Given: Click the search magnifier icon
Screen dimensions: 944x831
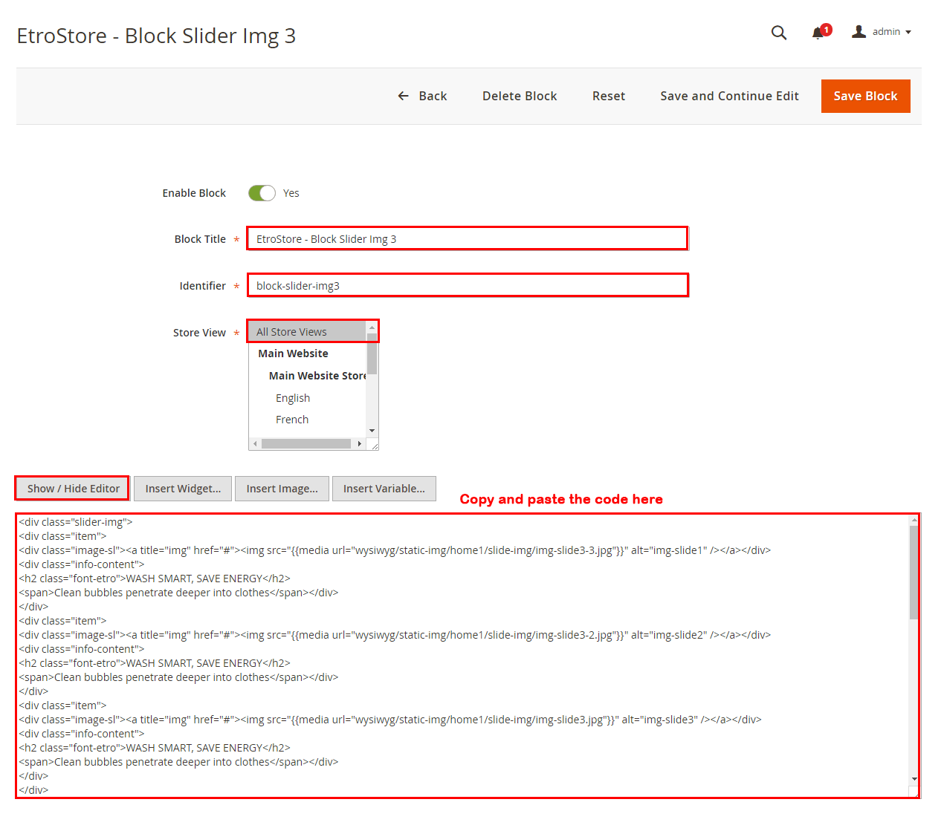Looking at the screenshot, I should (x=778, y=33).
